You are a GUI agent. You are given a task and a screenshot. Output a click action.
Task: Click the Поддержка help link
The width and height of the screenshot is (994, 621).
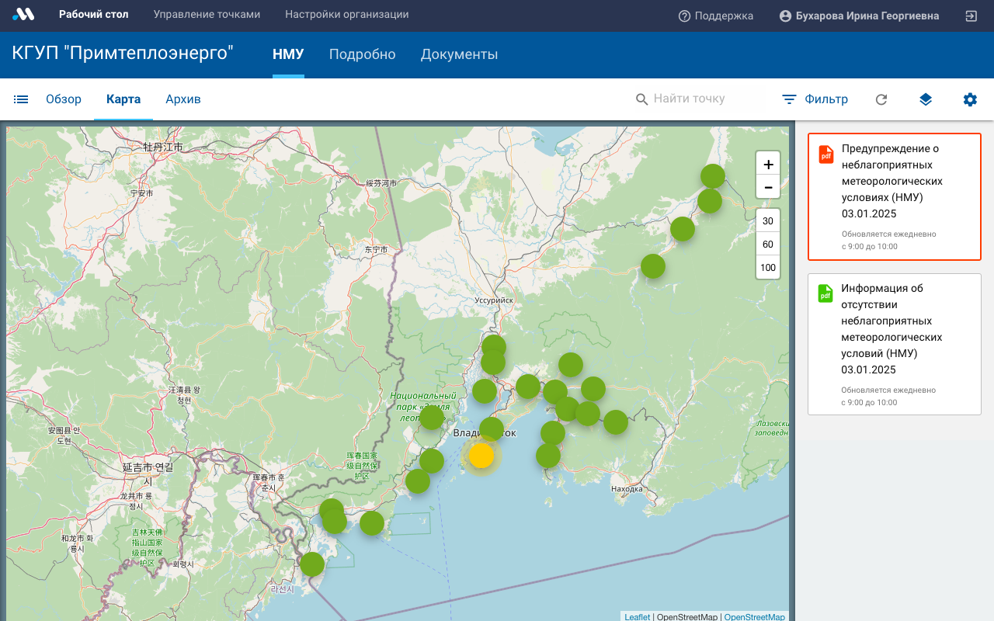(x=715, y=16)
